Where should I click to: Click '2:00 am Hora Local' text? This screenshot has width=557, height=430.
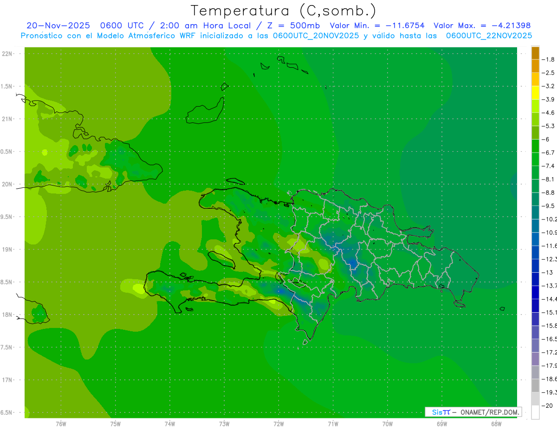[205, 26]
